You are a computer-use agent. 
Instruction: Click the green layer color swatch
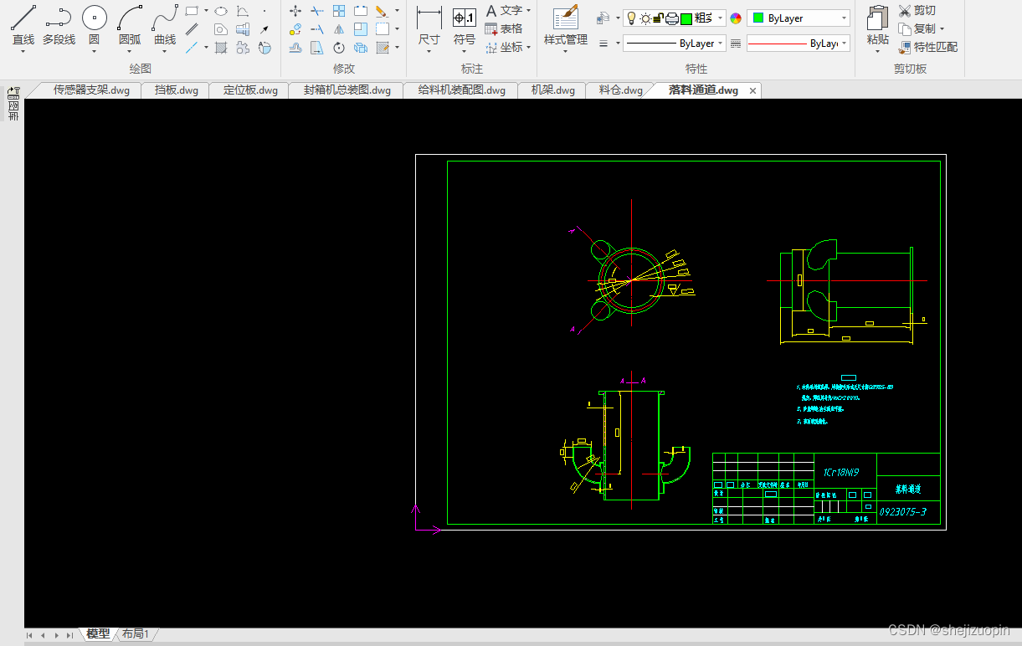(x=686, y=18)
